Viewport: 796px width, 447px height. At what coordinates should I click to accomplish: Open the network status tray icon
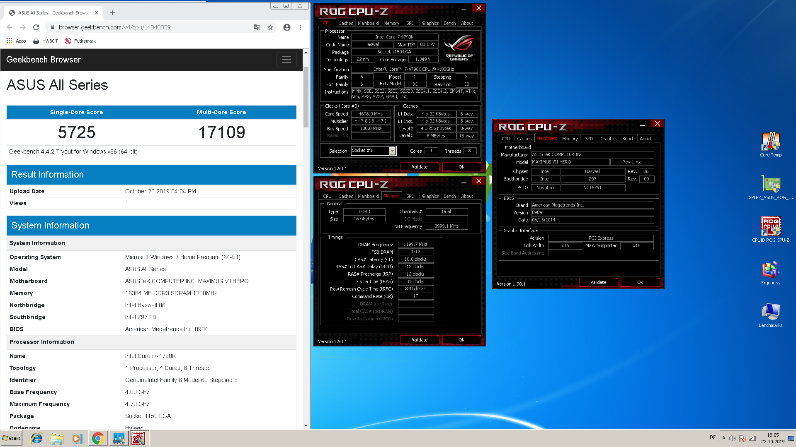752,438
